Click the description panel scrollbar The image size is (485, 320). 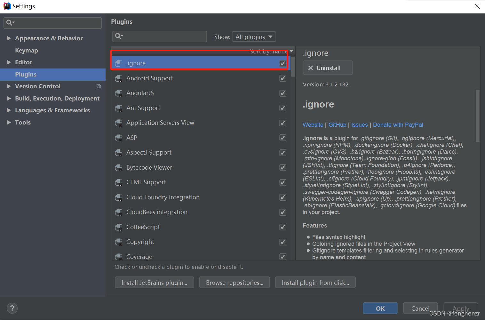click(x=478, y=116)
